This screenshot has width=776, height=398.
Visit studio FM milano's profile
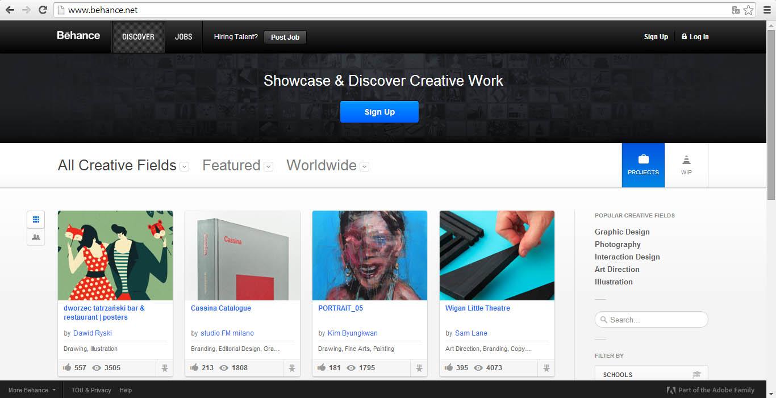coord(227,333)
